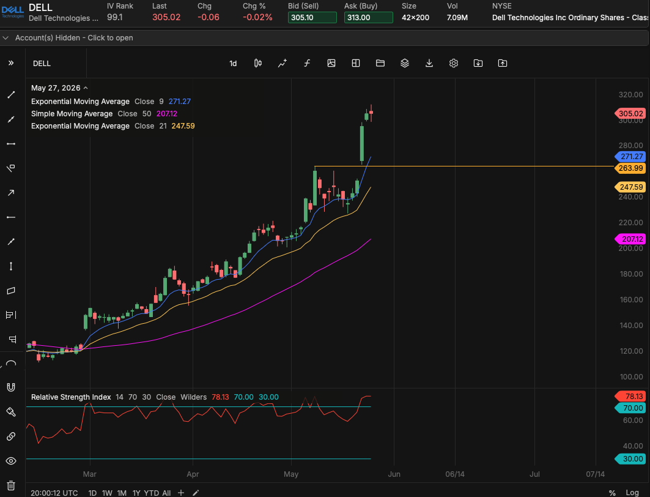Add a custom range with plus button

[x=181, y=493]
